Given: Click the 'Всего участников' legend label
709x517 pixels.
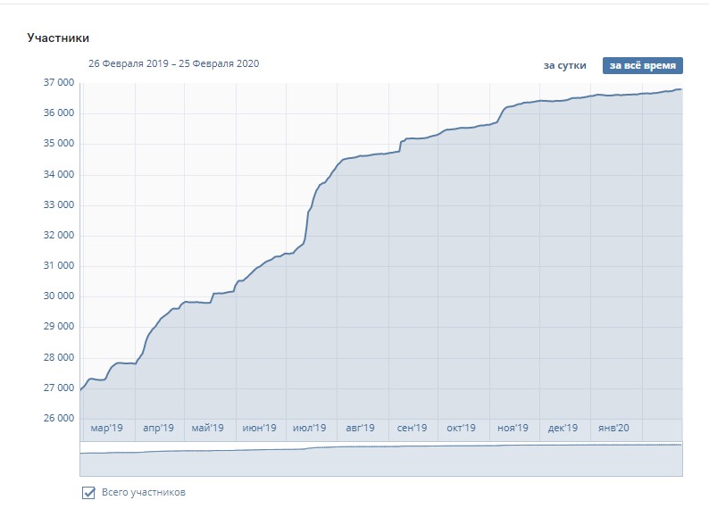Looking at the screenshot, I should click(144, 492).
